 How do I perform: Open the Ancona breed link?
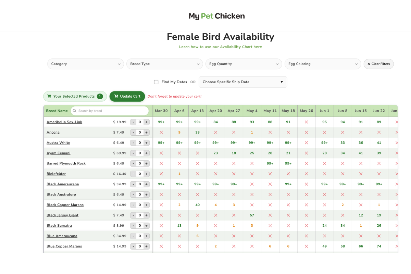pos(53,133)
